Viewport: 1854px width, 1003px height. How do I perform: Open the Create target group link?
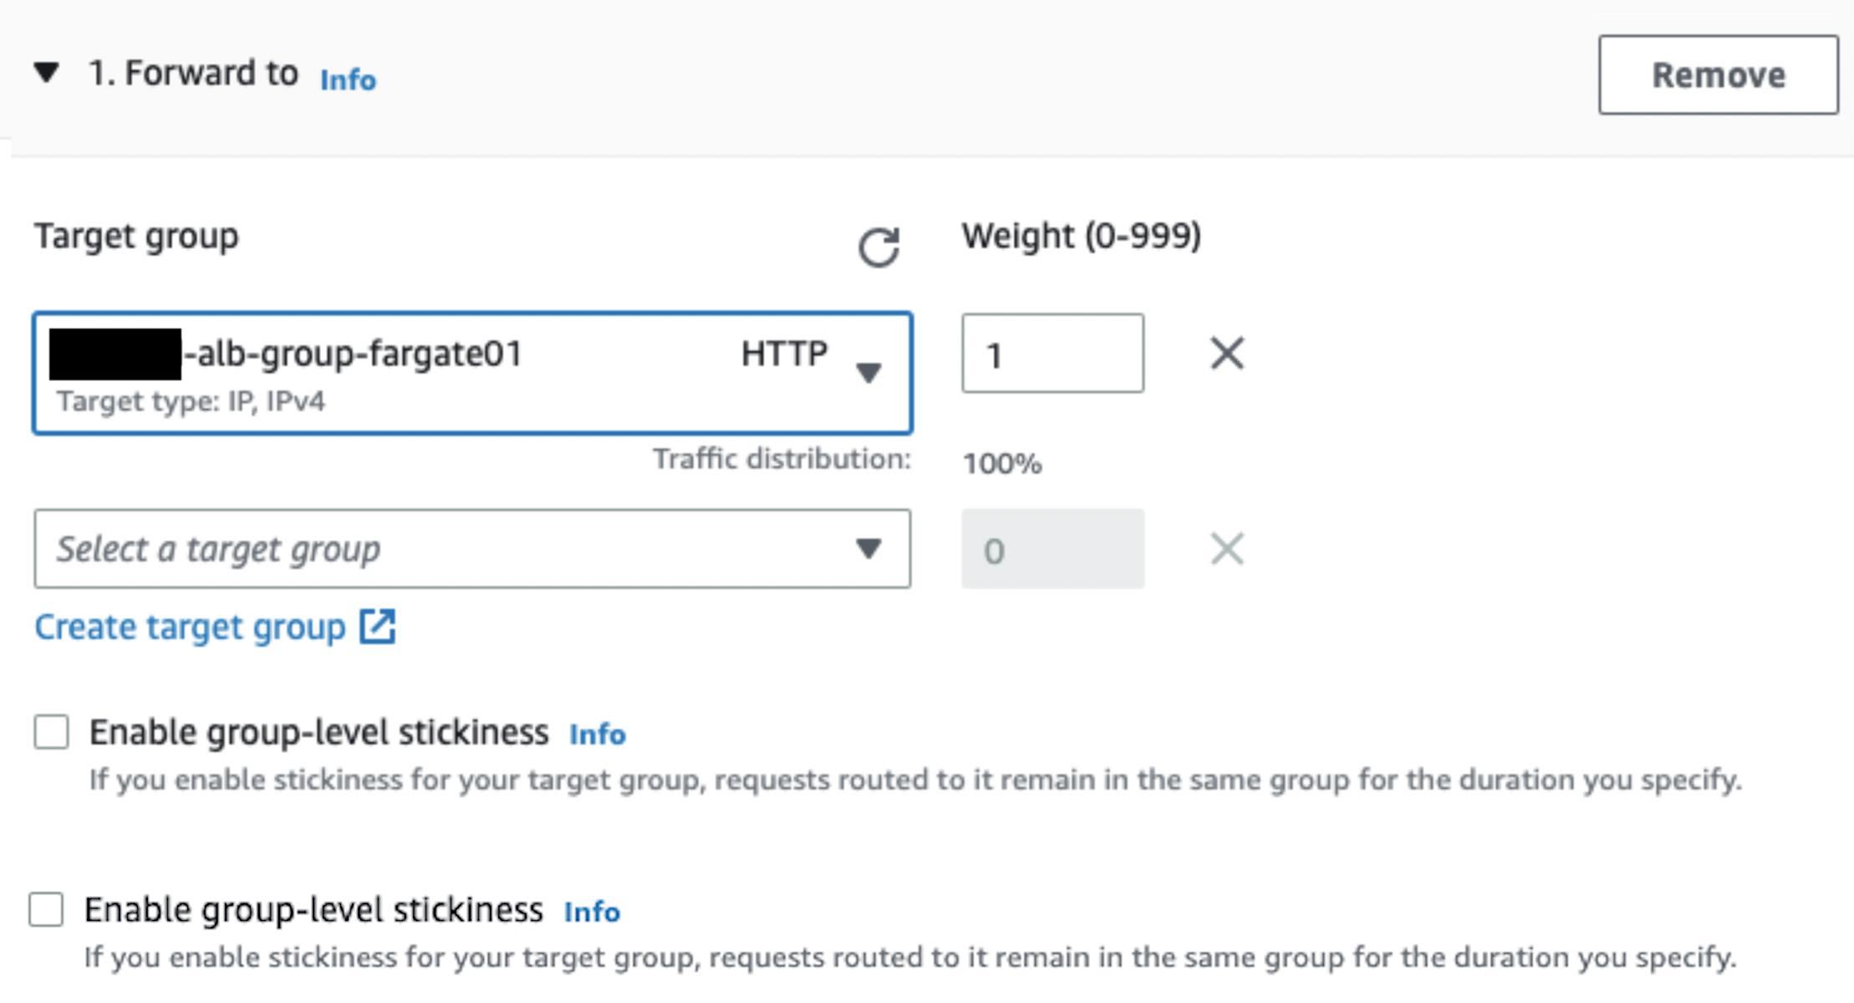pos(190,627)
